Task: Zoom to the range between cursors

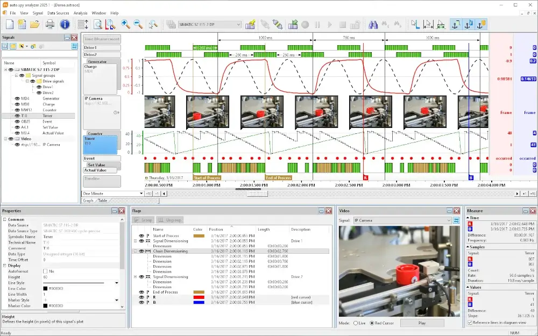Action: pos(110,24)
